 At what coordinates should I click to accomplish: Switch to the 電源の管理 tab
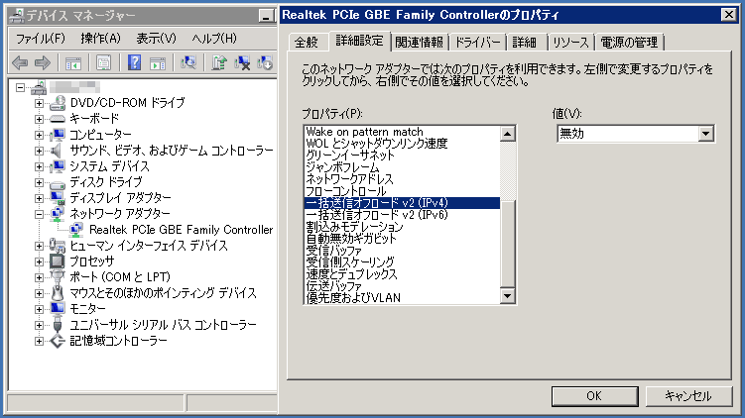coord(630,42)
